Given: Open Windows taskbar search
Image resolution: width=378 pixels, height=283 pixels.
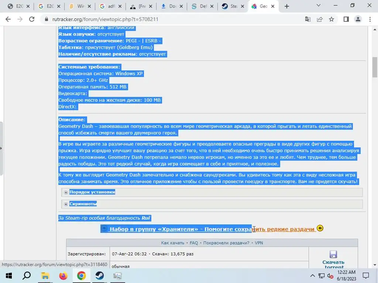Looking at the screenshot, I should (x=27, y=276).
